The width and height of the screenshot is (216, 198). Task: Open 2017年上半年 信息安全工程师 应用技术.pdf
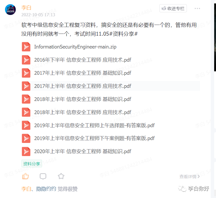click(83, 86)
